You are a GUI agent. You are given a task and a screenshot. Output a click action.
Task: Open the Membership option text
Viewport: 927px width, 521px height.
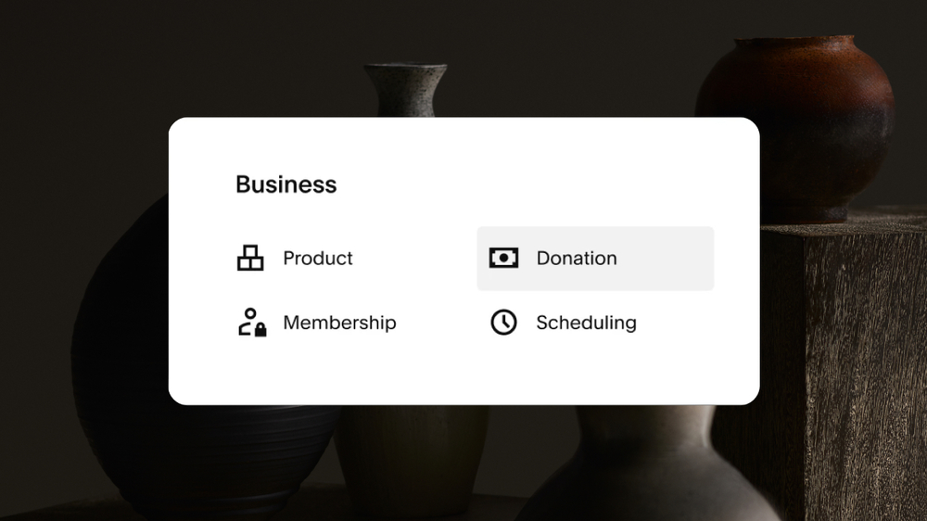click(339, 323)
